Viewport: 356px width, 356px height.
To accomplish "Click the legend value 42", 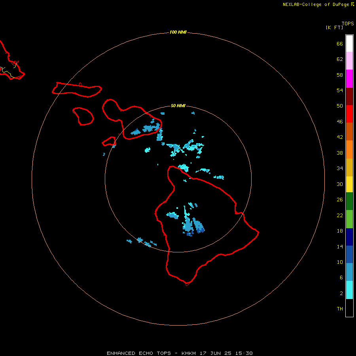I will tap(340, 137).
